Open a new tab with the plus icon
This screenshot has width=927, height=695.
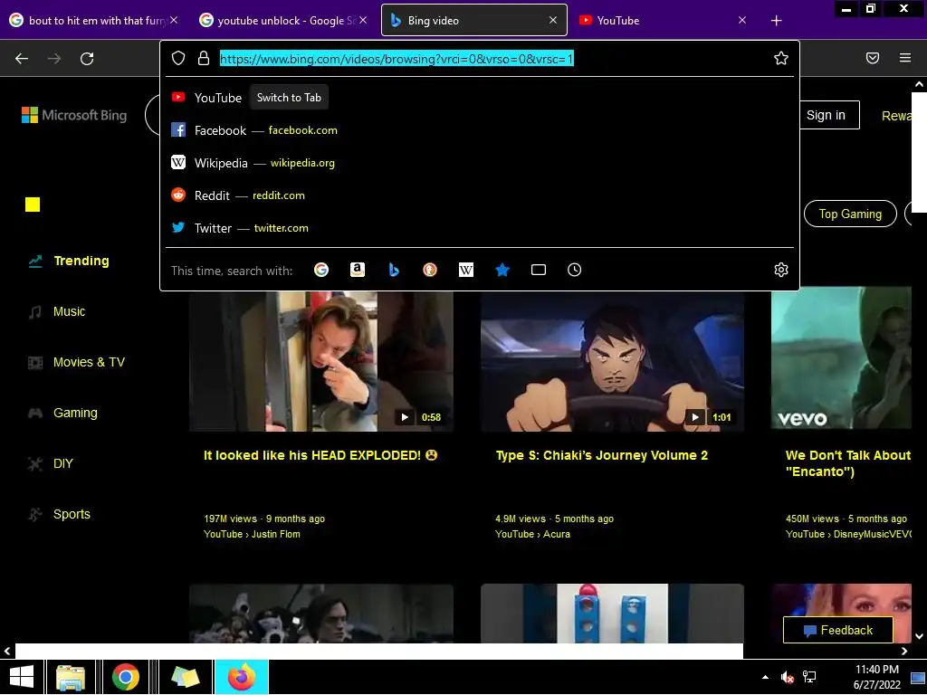point(776,21)
